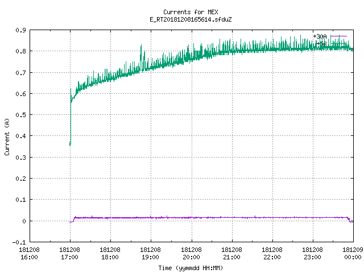
Task: Click the 0.7 y-axis tick label
Action: coord(20,73)
